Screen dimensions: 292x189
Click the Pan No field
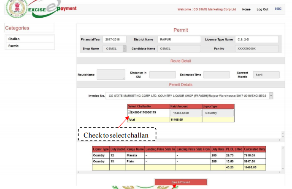tap(257, 49)
